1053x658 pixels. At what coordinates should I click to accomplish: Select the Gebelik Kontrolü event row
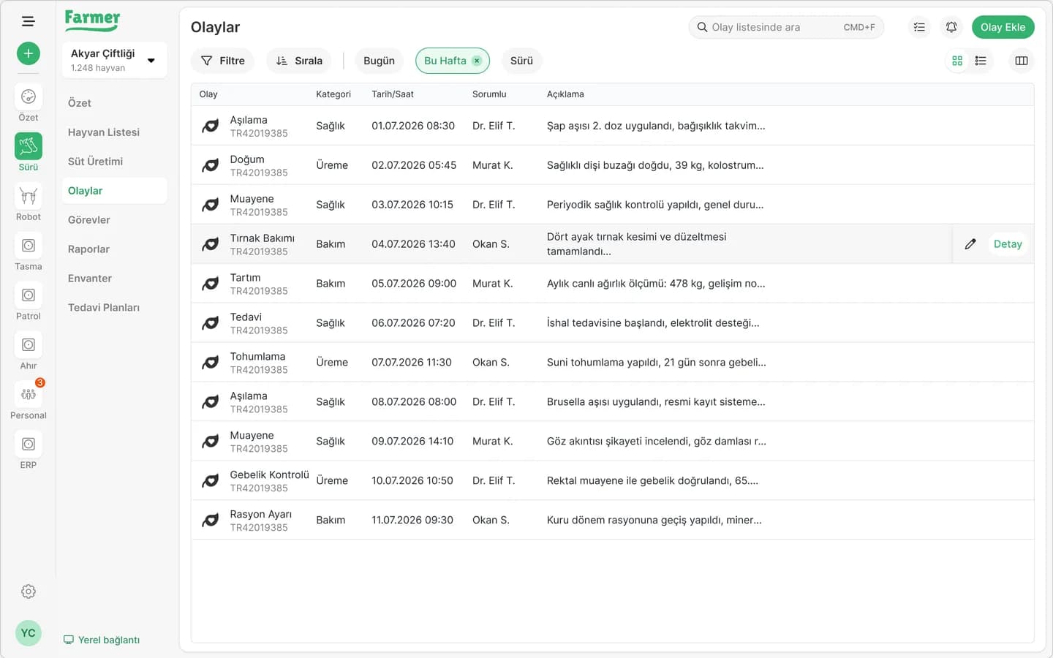613,481
